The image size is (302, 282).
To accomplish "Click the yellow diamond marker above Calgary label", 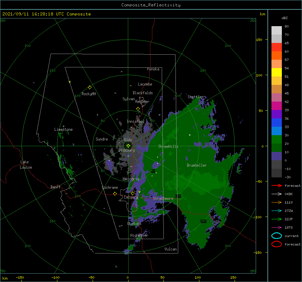I will [x=133, y=193].
